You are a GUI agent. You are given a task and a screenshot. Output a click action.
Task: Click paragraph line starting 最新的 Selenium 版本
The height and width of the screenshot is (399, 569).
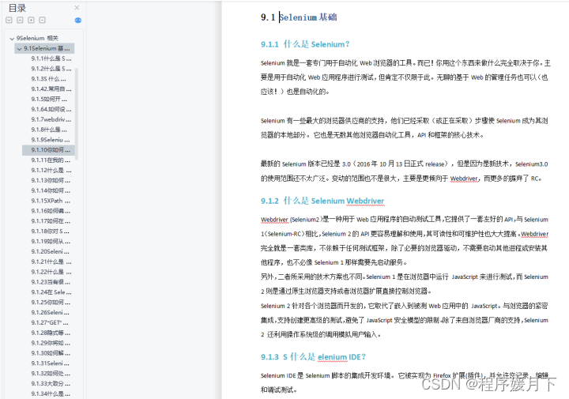coord(405,164)
